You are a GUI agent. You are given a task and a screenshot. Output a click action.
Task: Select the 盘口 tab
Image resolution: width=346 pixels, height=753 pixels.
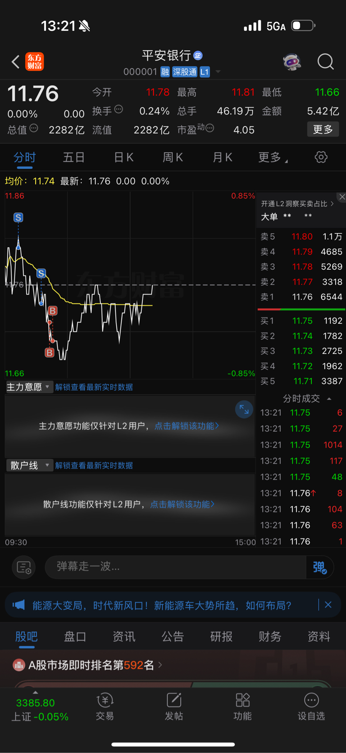pyautogui.click(x=75, y=637)
